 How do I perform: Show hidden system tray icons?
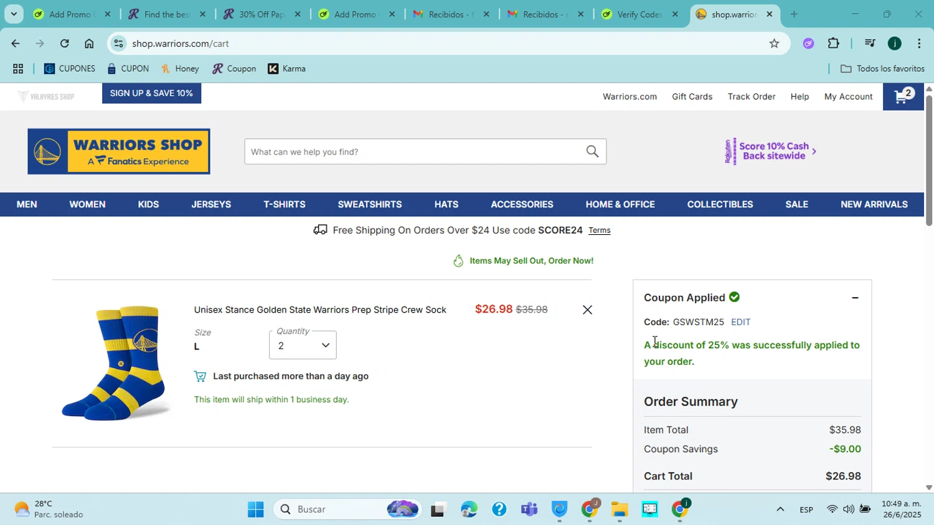[780, 509]
